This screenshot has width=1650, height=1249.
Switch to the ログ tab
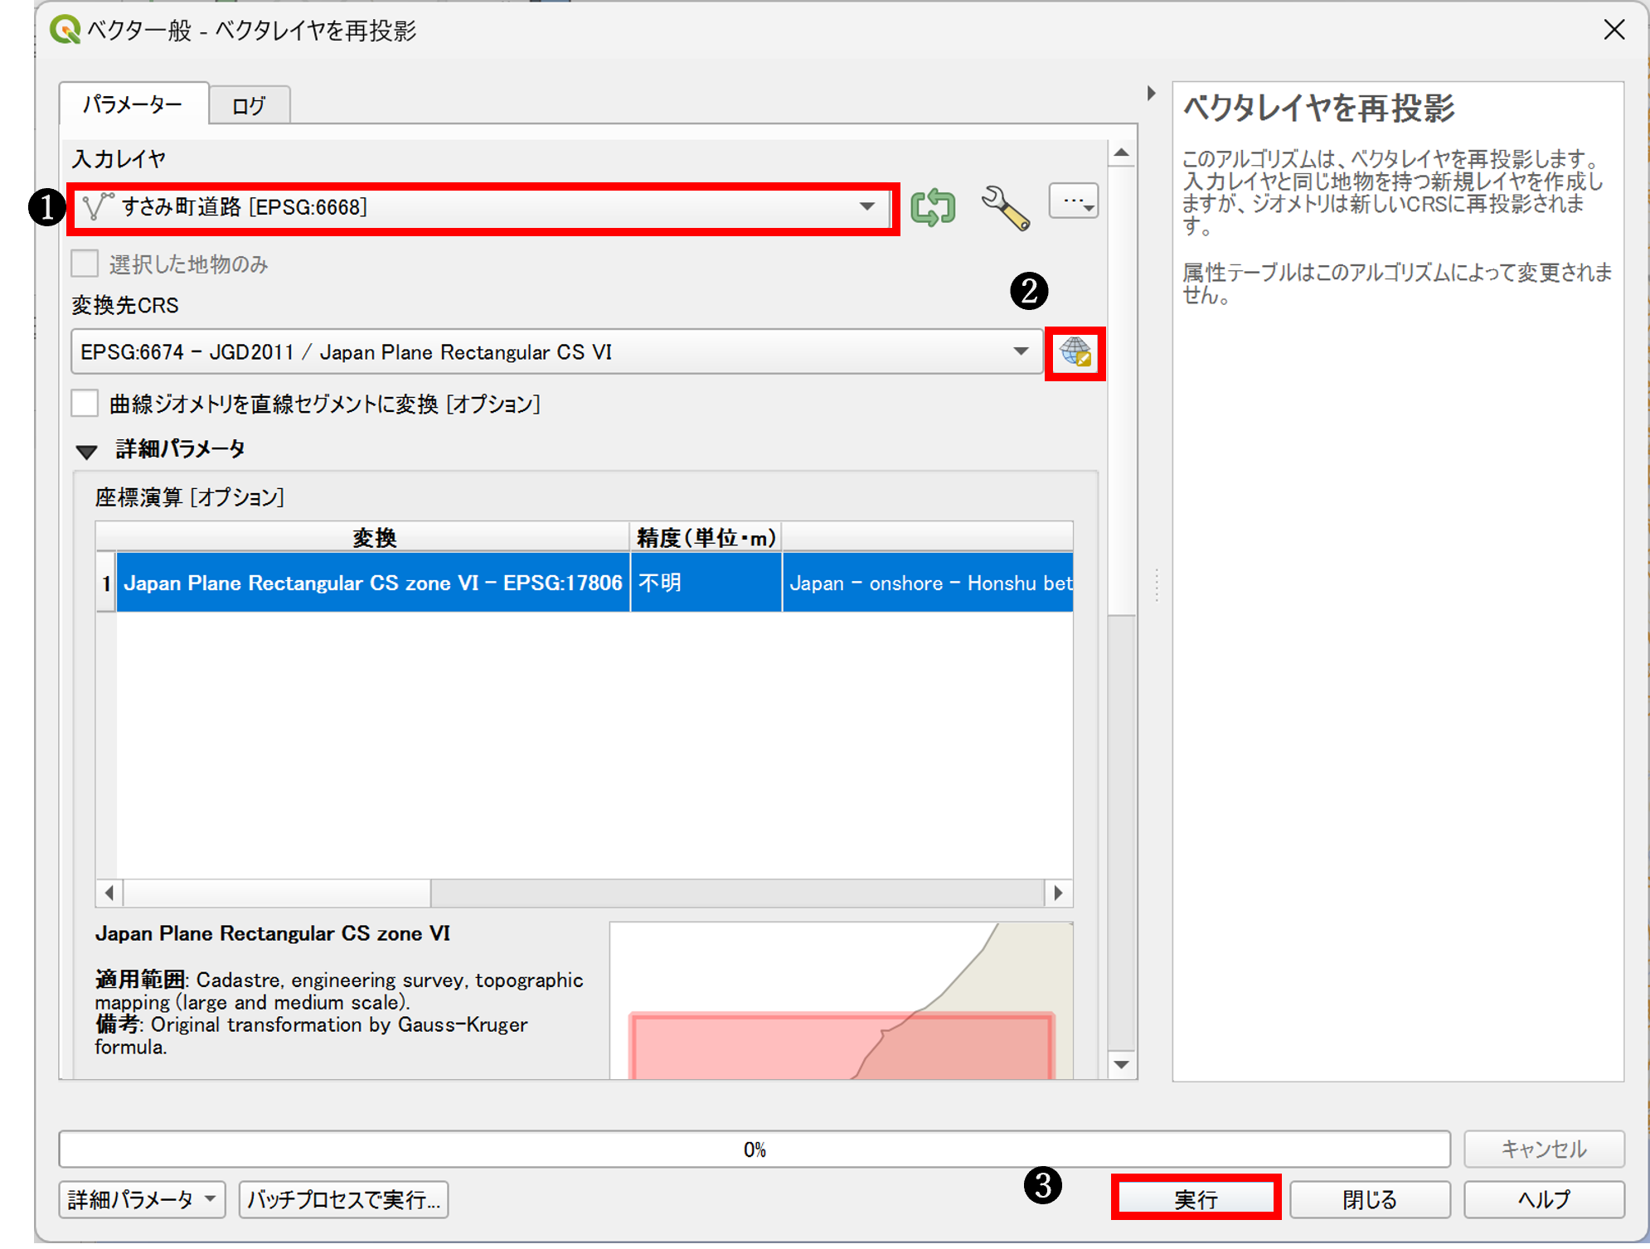(249, 106)
